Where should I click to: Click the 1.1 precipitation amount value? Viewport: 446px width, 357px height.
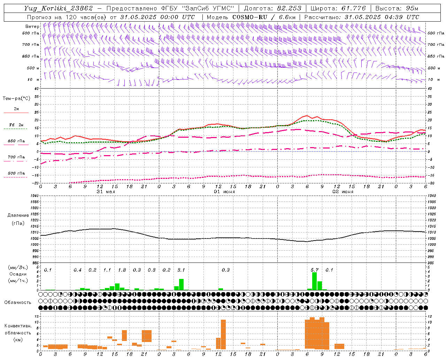tap(107, 270)
